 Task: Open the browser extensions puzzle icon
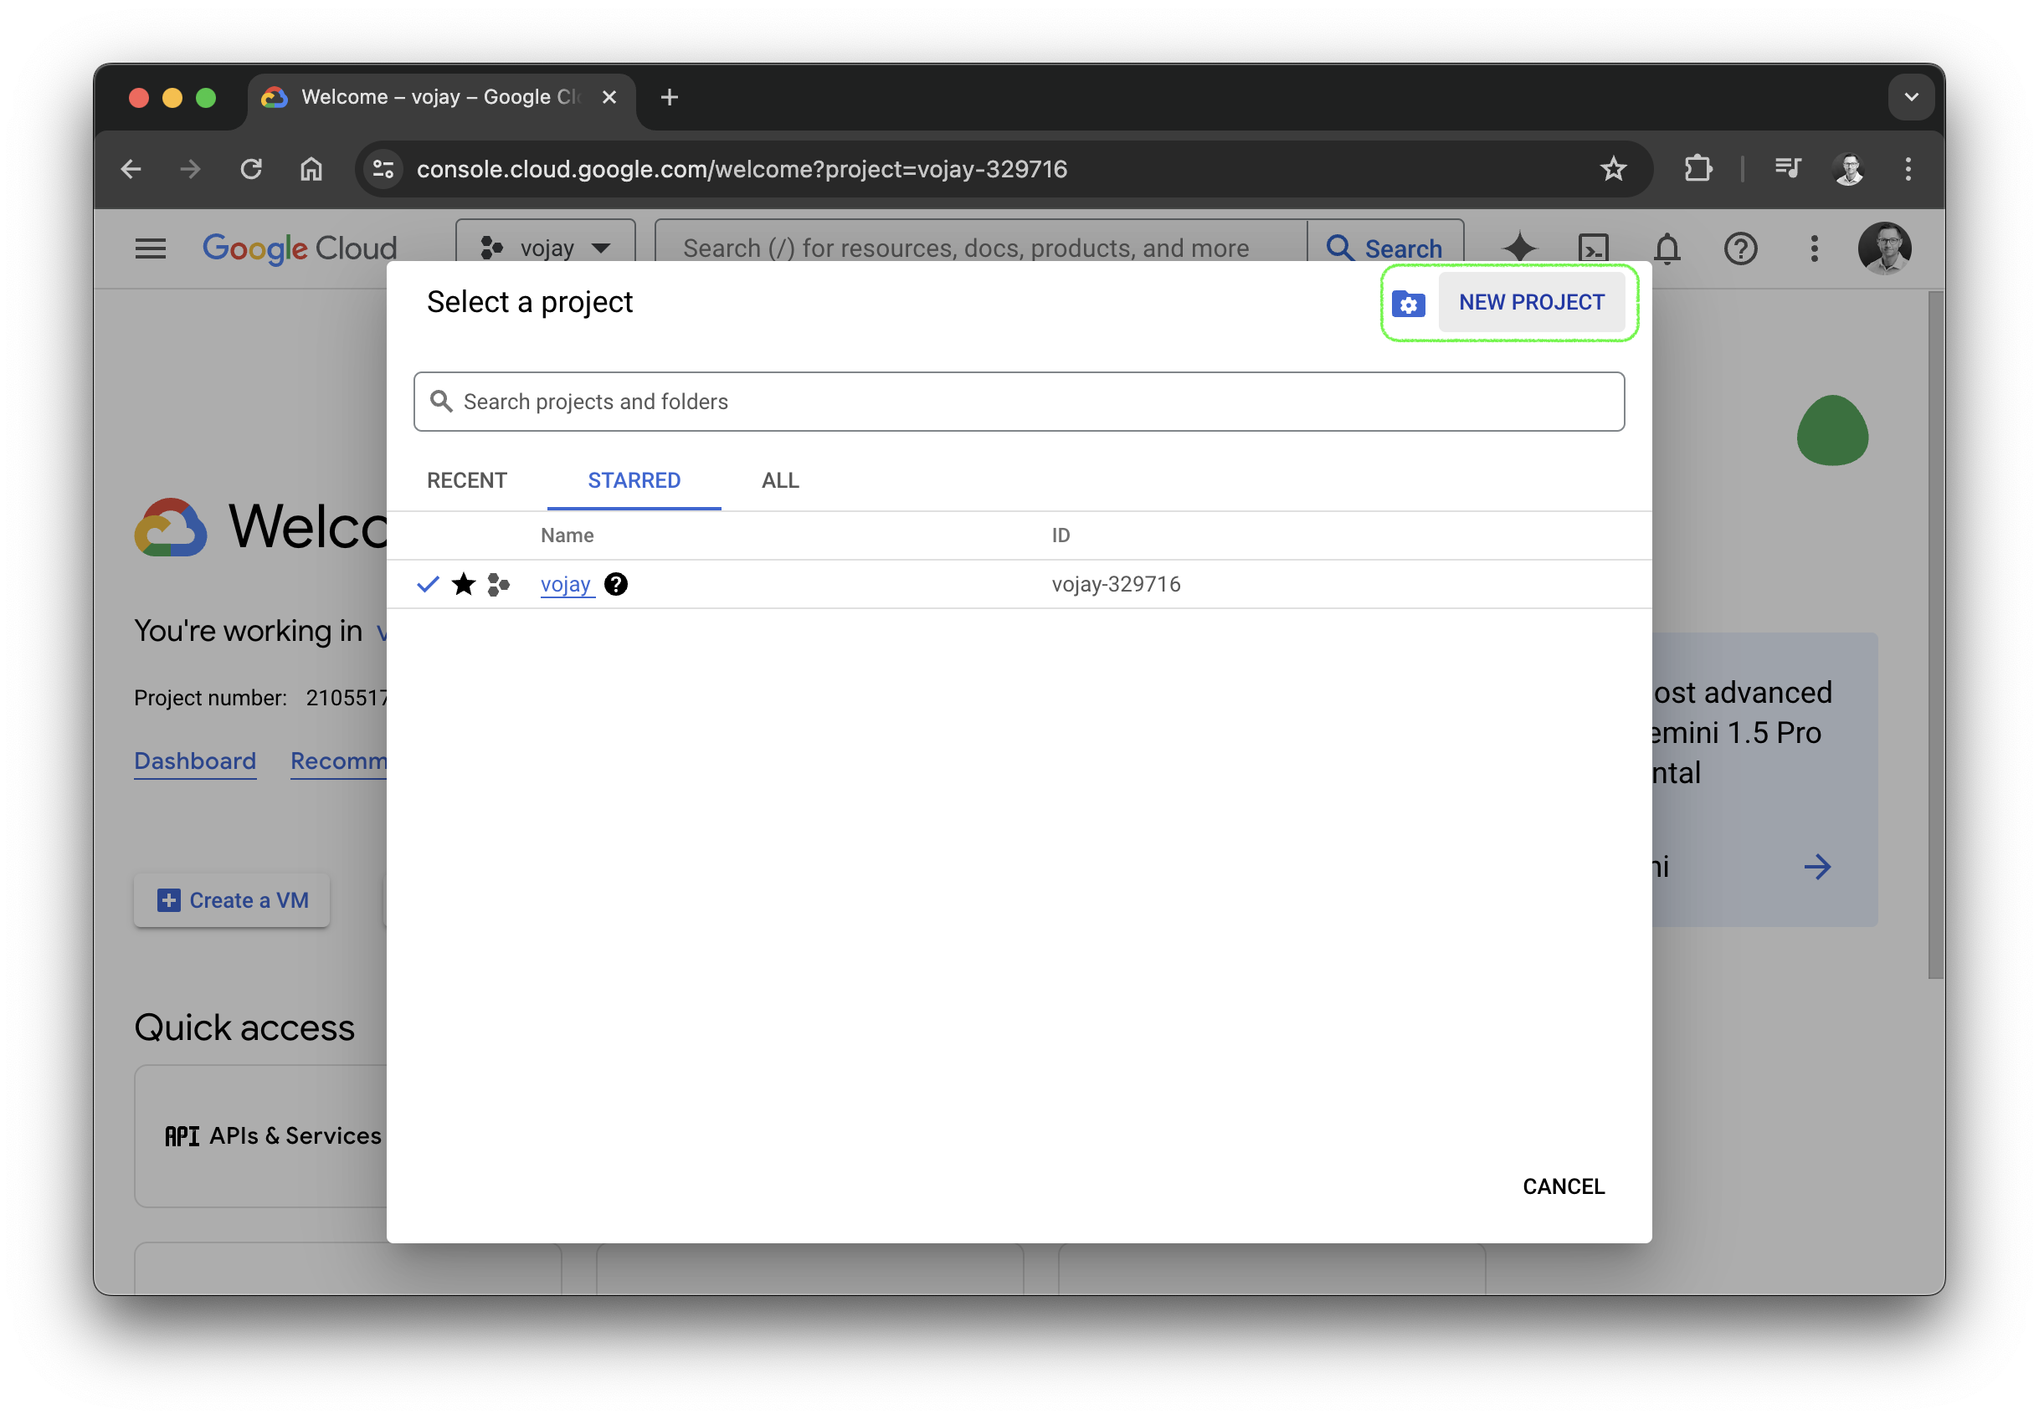(1697, 169)
